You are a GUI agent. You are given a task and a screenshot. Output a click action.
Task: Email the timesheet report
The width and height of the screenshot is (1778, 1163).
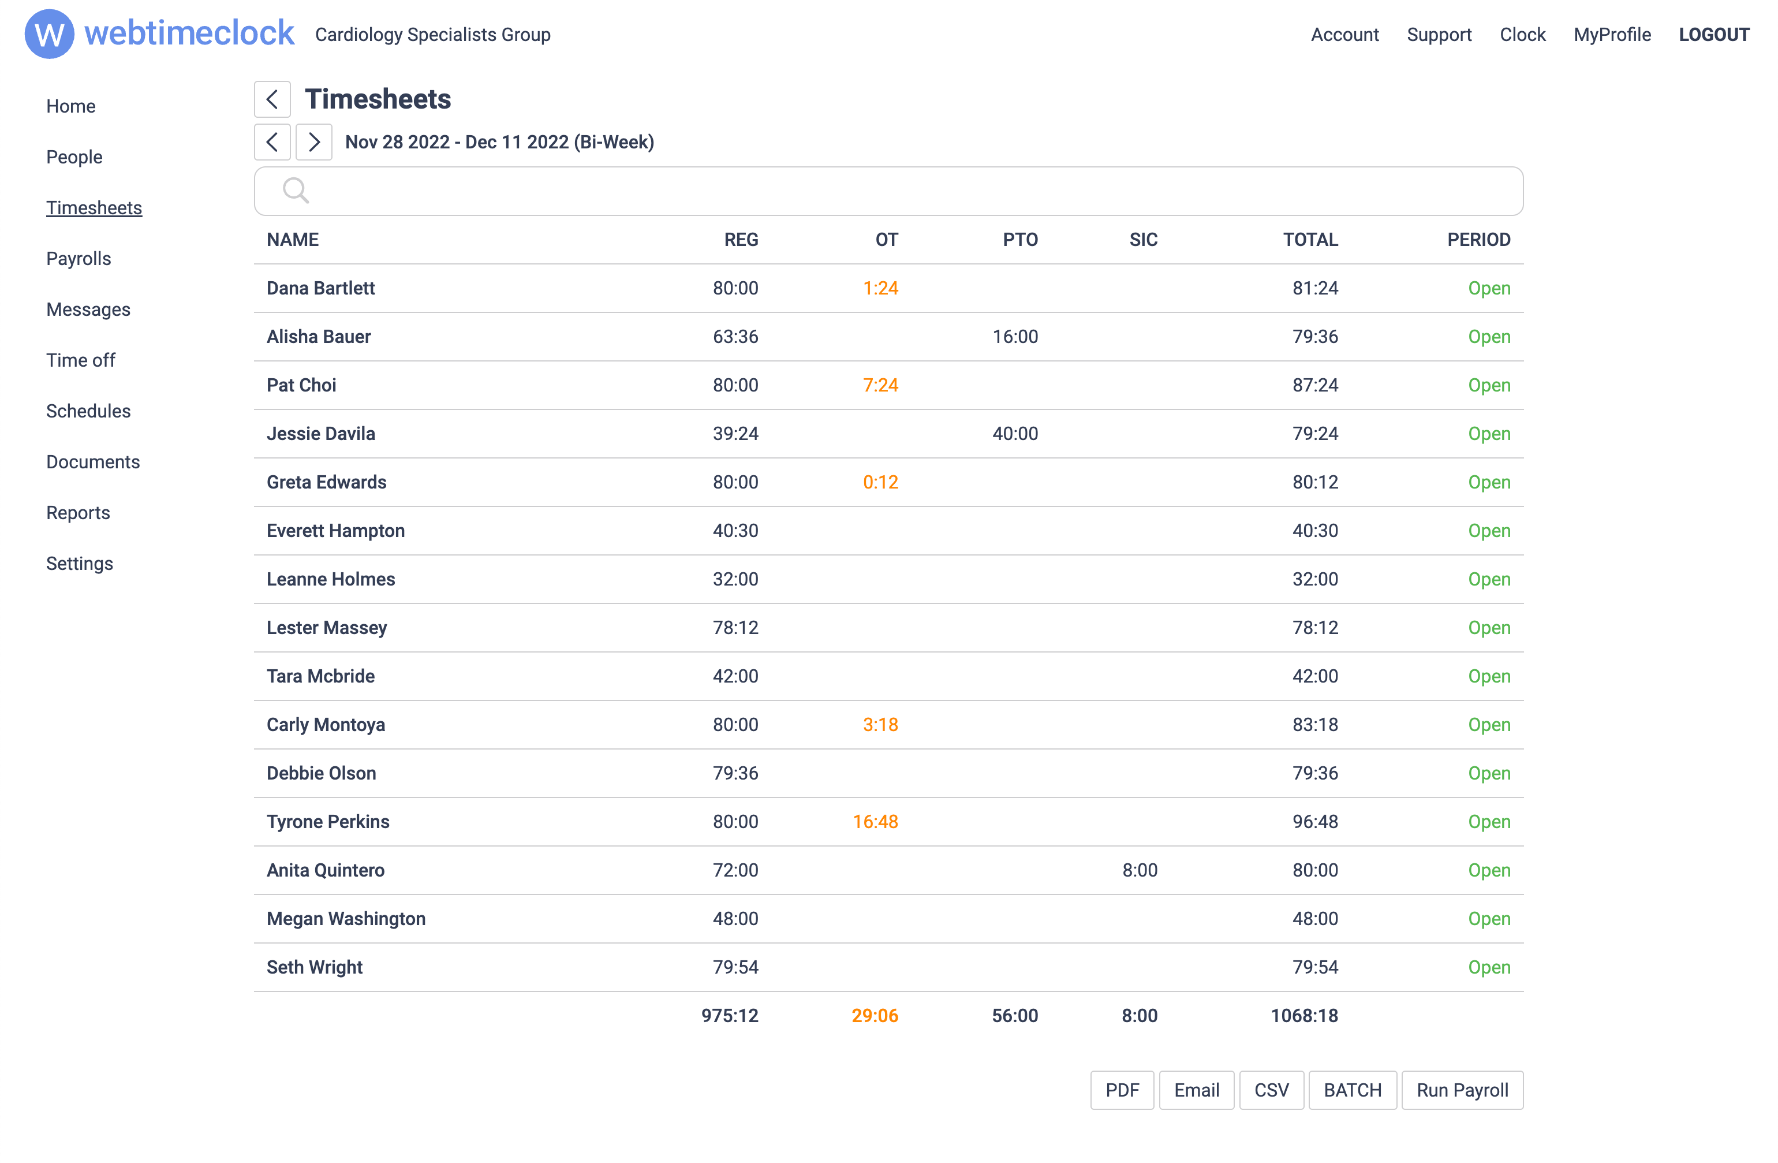point(1196,1090)
